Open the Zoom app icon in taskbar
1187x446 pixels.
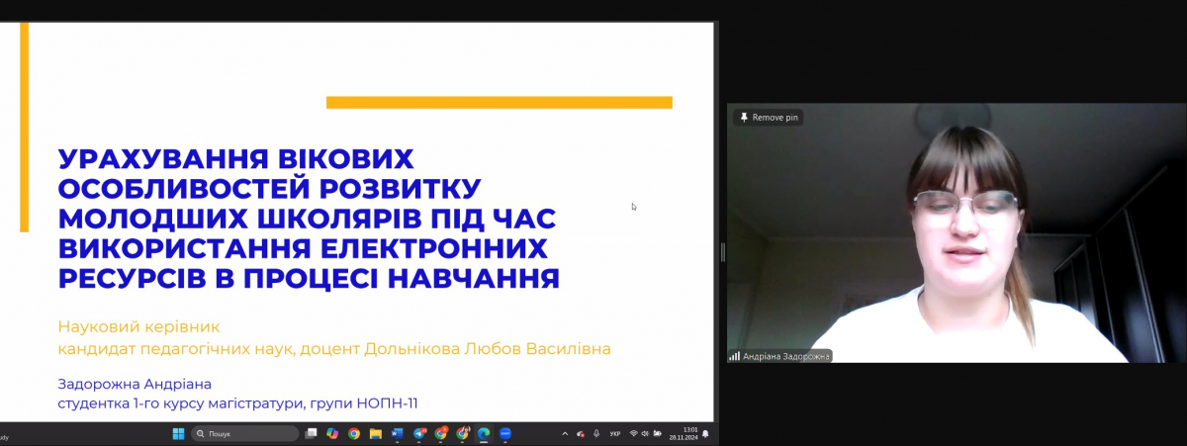tap(505, 433)
